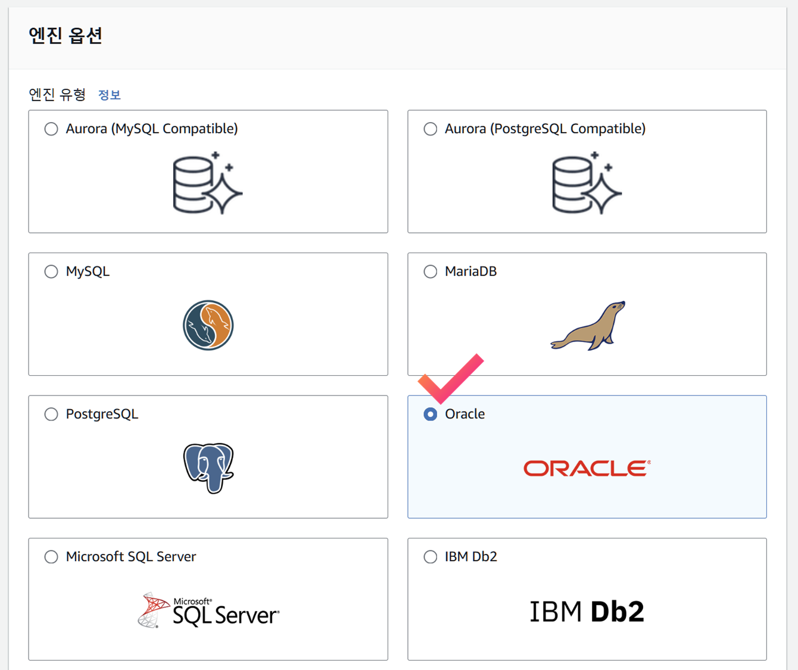Click the Microsoft SQL Server label text

[x=131, y=557]
